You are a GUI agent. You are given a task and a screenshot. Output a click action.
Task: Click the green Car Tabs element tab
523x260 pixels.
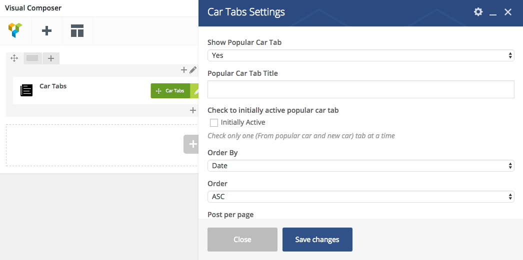[x=170, y=91]
